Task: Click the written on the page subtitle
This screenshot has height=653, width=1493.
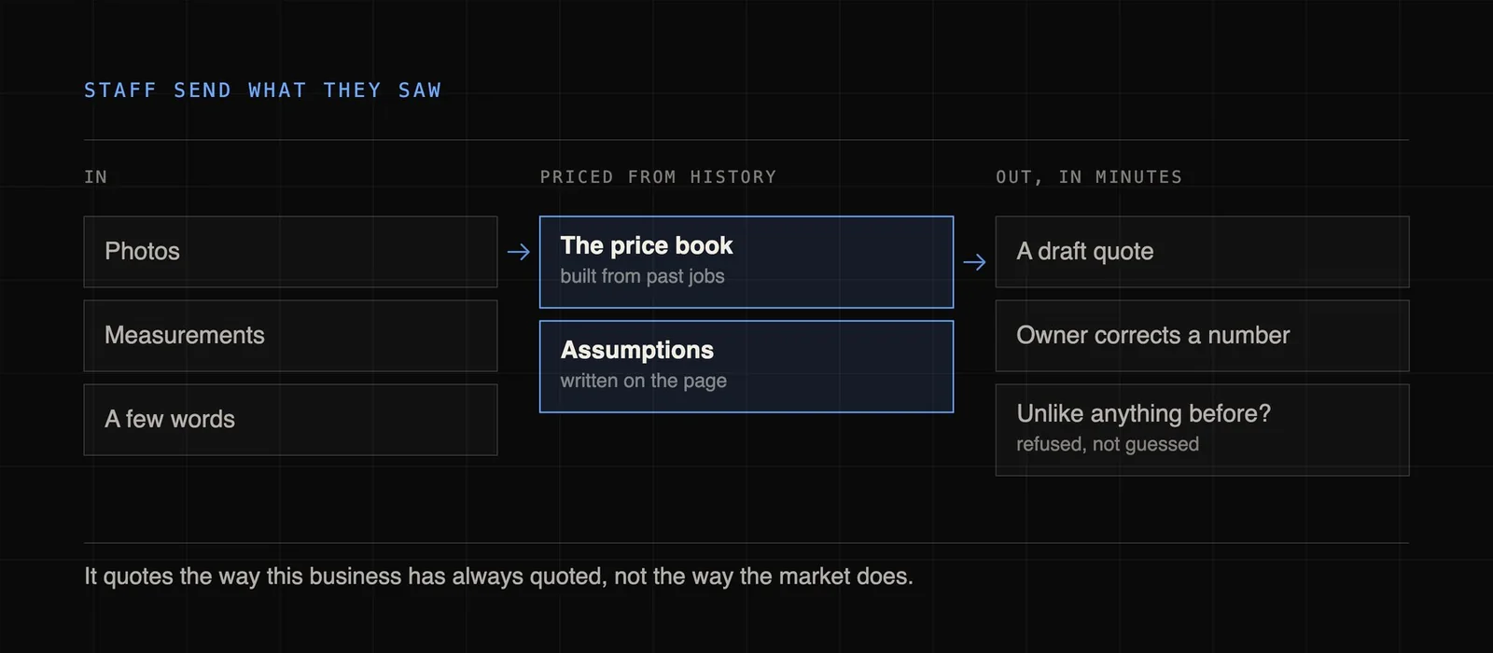Action: (x=643, y=381)
